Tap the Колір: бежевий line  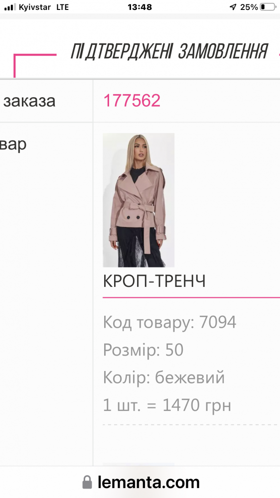[164, 377]
